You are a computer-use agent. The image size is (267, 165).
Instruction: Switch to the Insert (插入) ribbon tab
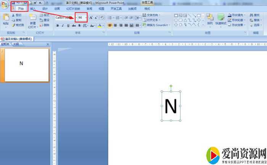coord(33,8)
